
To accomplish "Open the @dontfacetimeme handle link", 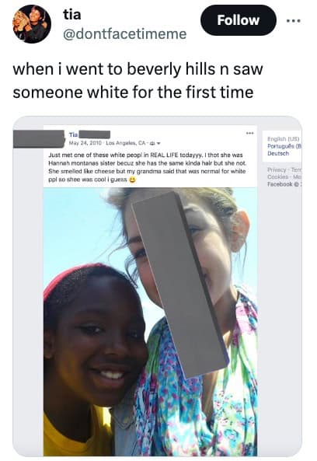I will click(125, 33).
